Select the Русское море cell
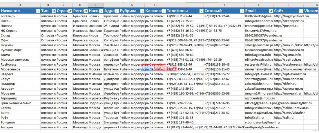Image resolution: width=319 pixels, height=133 pixels. point(20,50)
